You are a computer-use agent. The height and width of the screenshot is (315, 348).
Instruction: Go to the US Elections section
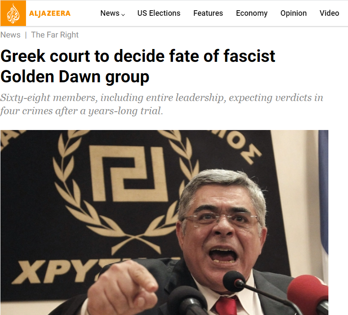tap(159, 13)
